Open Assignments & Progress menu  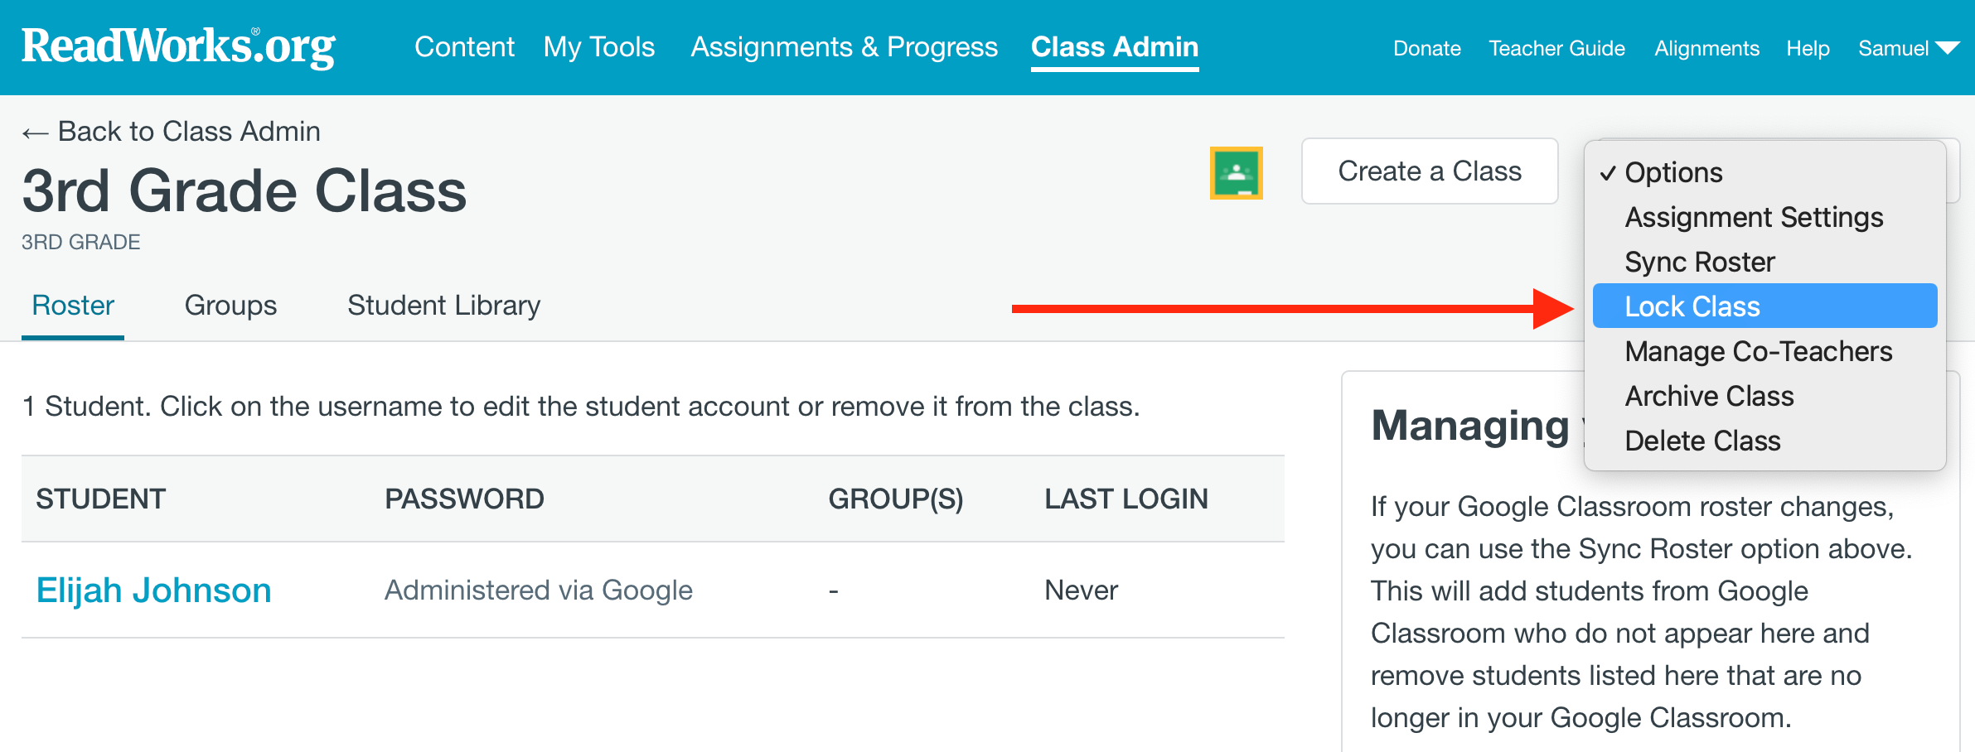coord(844,47)
